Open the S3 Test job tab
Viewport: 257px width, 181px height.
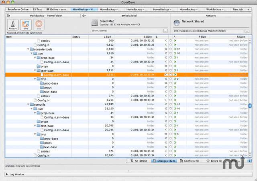pyautogui.click(x=37, y=10)
